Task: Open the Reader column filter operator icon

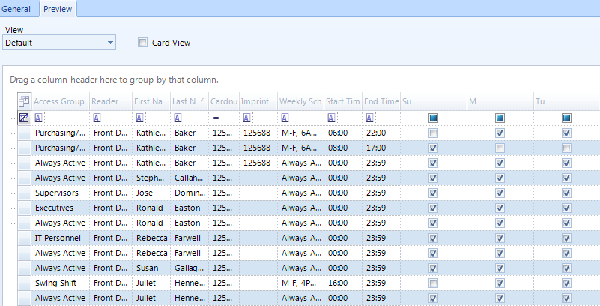Action: pos(97,118)
